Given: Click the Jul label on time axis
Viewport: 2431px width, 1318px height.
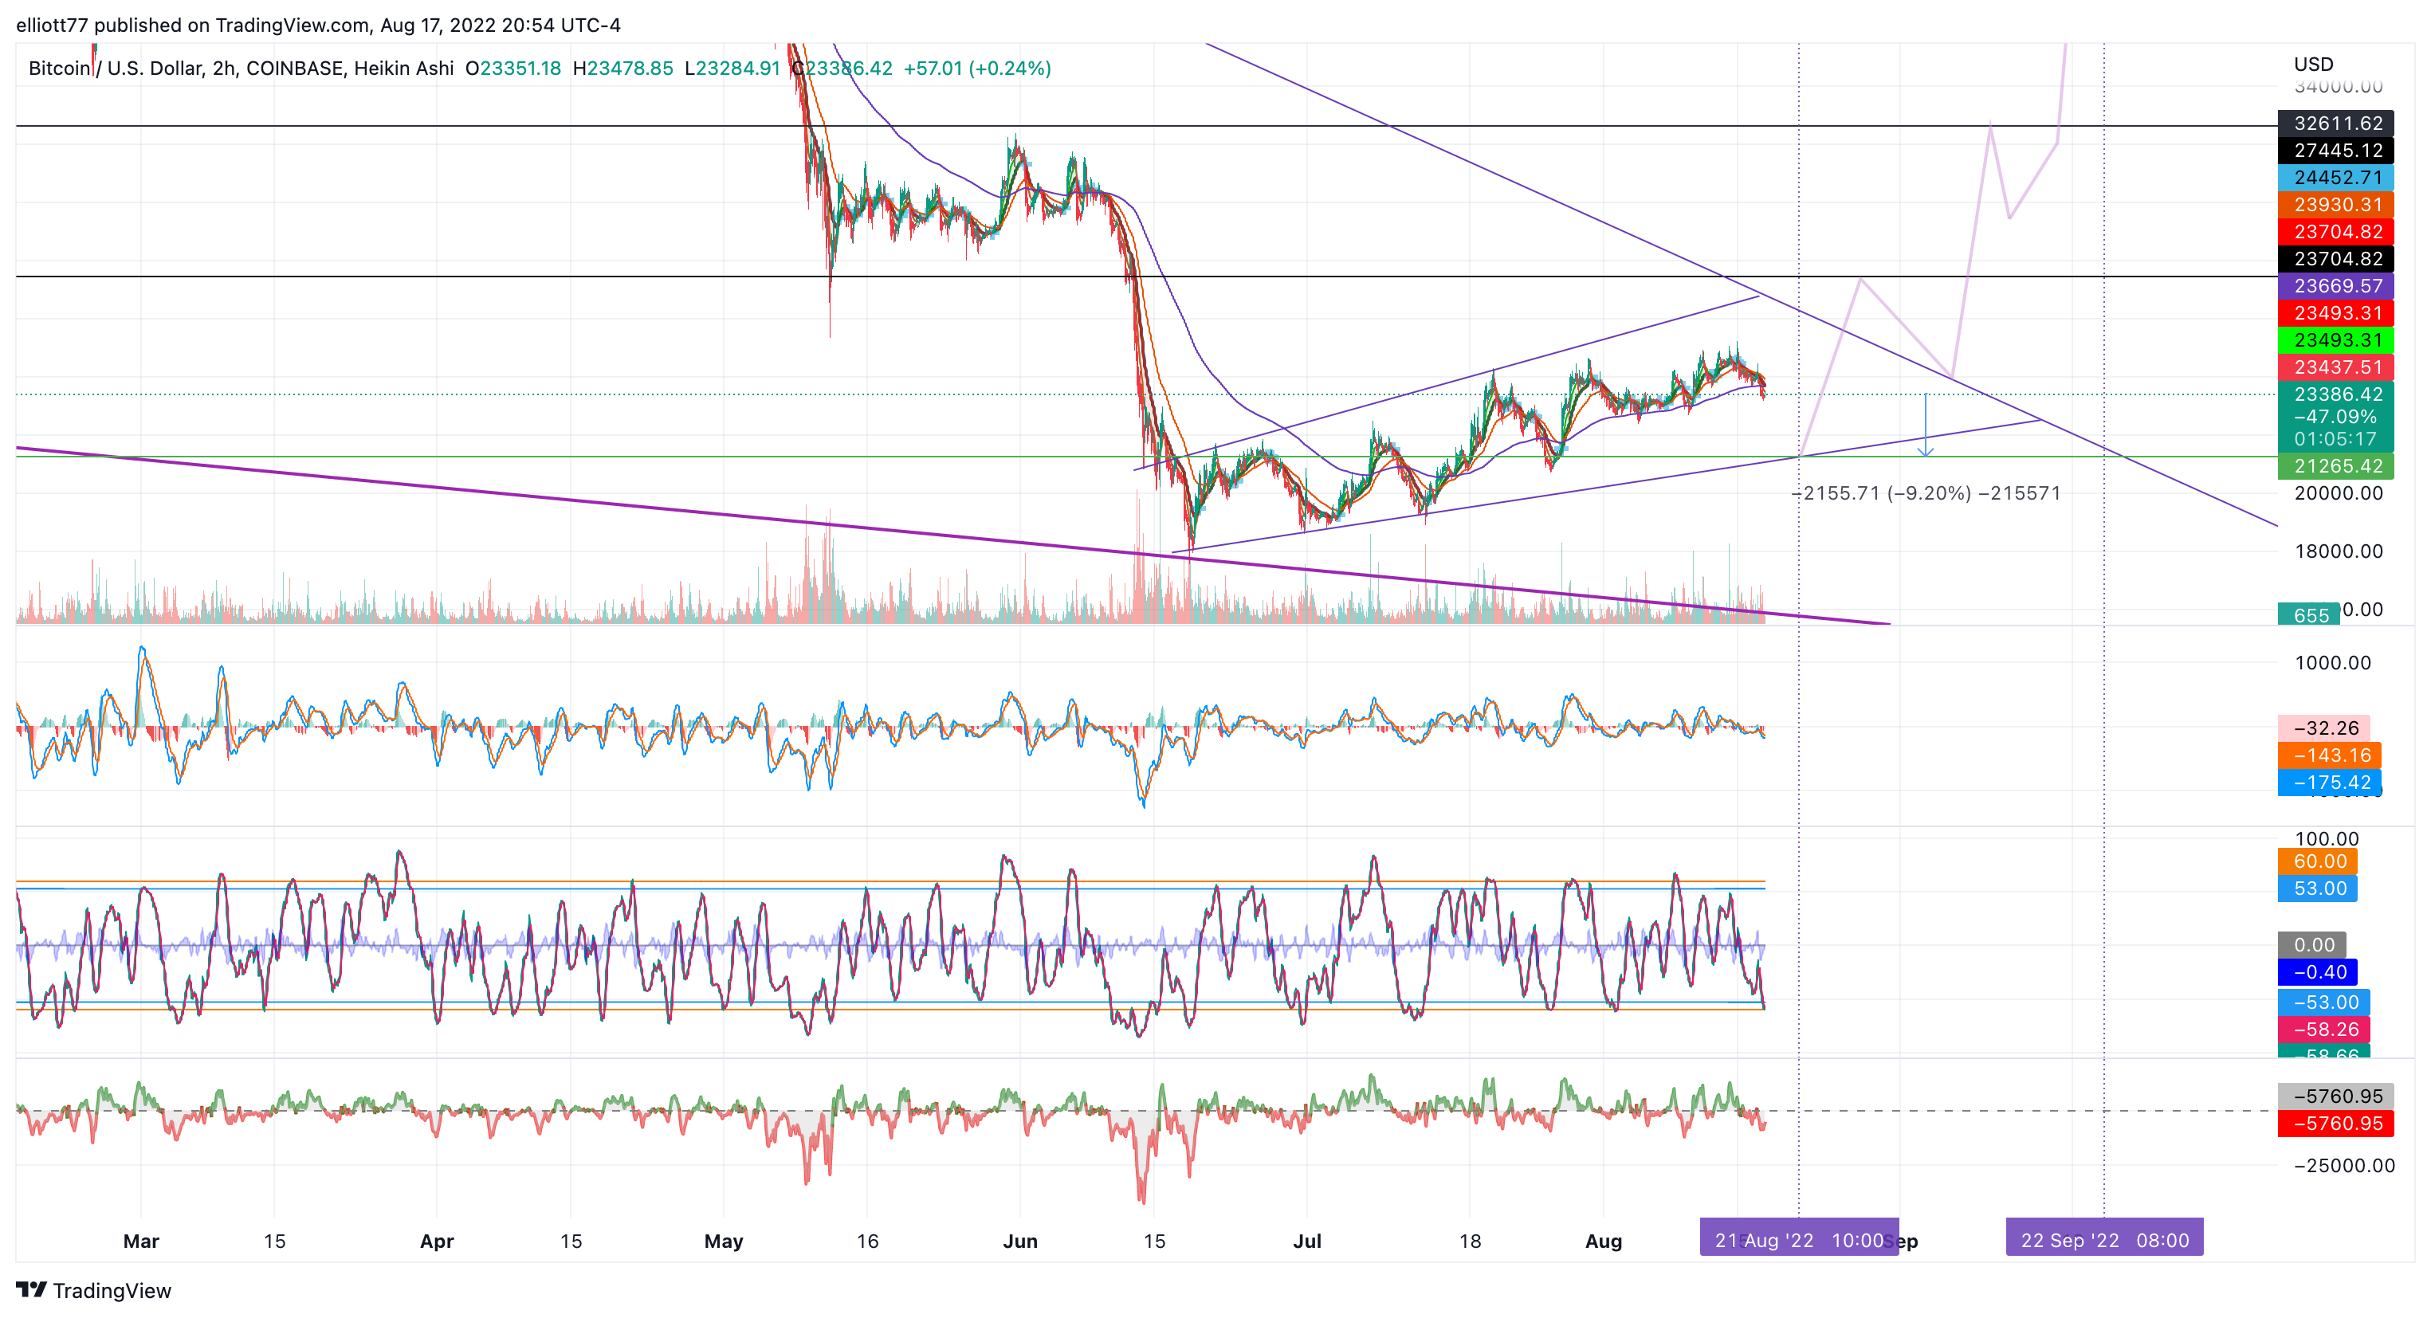Looking at the screenshot, I should point(1307,1242).
